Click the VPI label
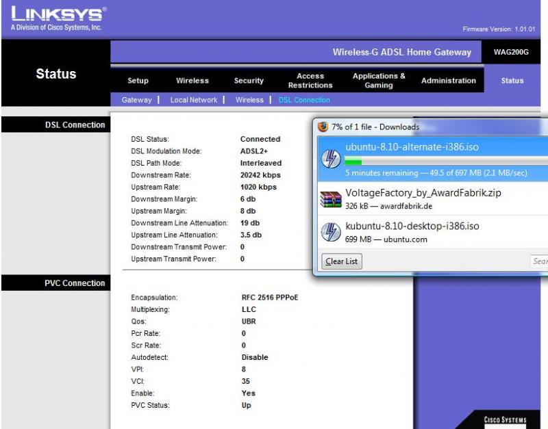The image size is (548, 429). tap(138, 369)
